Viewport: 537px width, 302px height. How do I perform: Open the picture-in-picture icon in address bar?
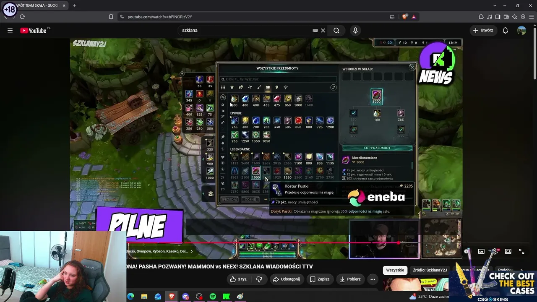(x=392, y=17)
